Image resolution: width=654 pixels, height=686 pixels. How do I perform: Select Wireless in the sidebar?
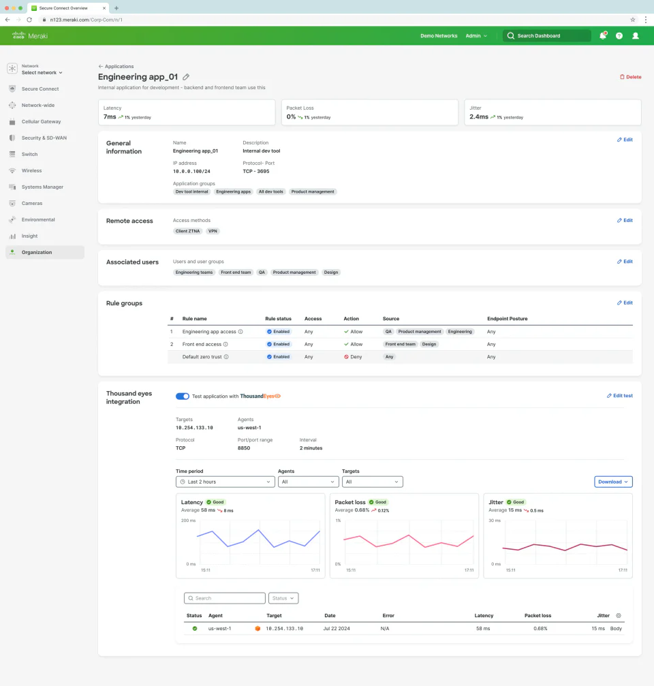31,170
